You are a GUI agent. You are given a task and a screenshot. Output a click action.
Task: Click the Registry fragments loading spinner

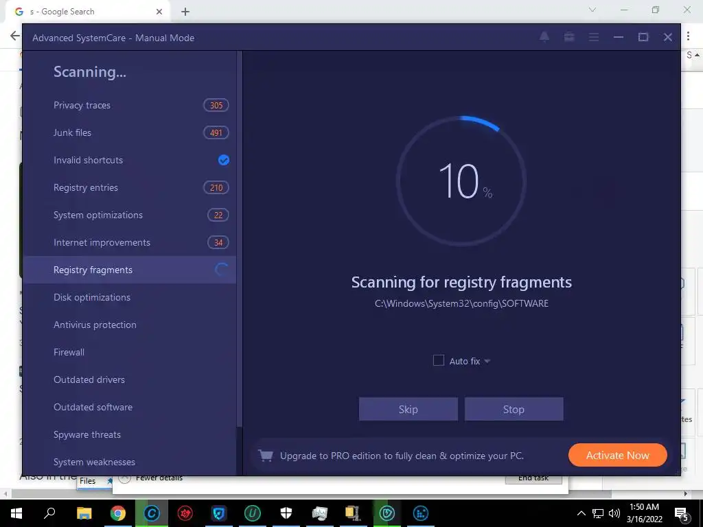click(222, 269)
